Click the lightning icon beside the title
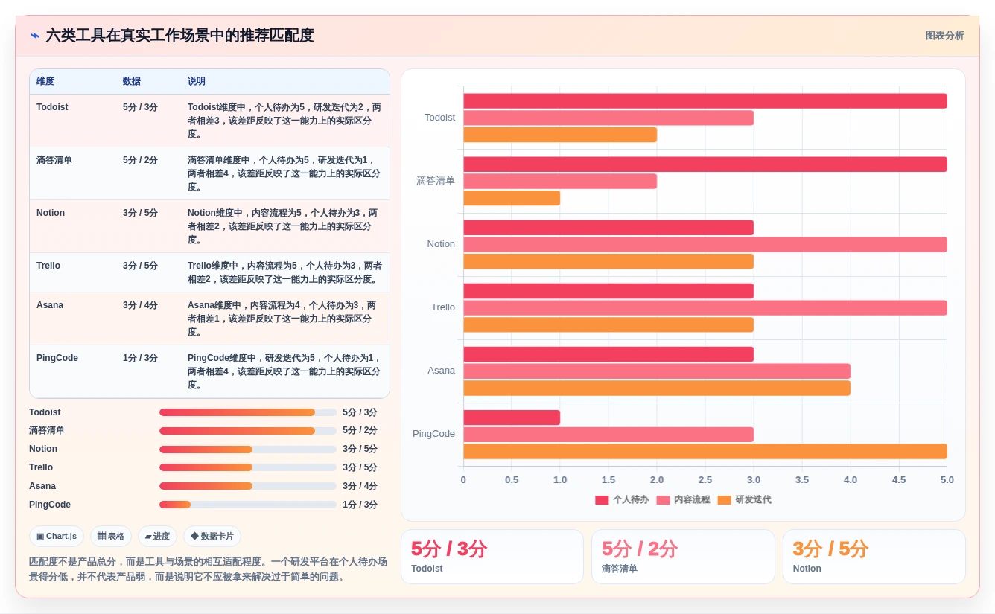This screenshot has width=995, height=614. [35, 36]
